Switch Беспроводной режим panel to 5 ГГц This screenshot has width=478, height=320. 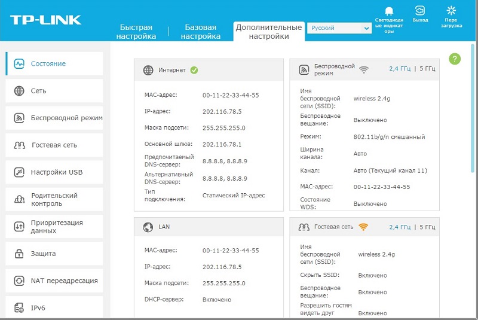click(427, 69)
